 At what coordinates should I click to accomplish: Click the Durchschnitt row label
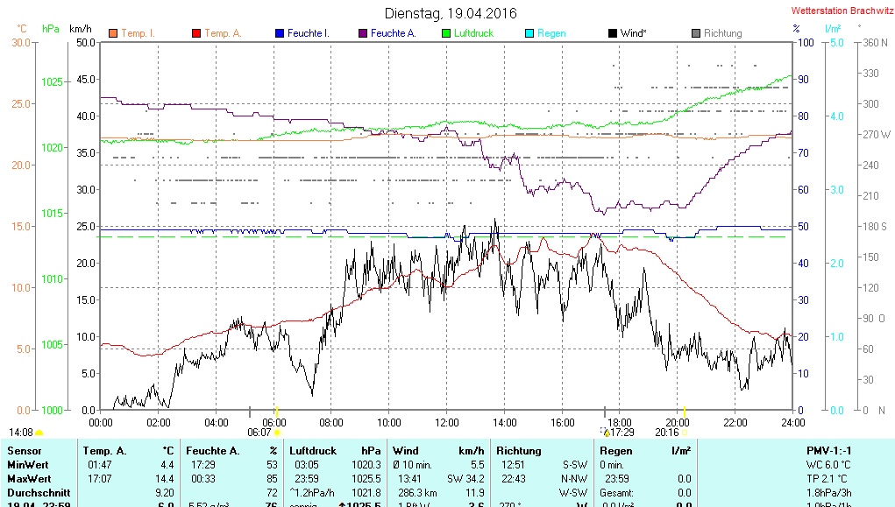point(36,493)
